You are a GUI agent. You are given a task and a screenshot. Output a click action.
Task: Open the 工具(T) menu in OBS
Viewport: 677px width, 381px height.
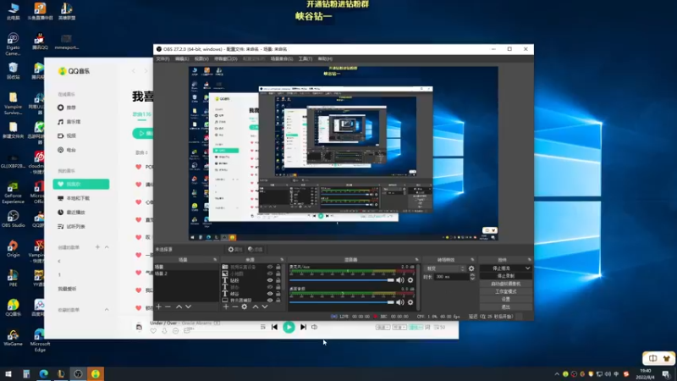pos(305,58)
